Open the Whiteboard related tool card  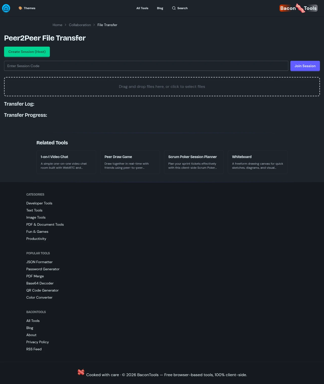(258, 162)
